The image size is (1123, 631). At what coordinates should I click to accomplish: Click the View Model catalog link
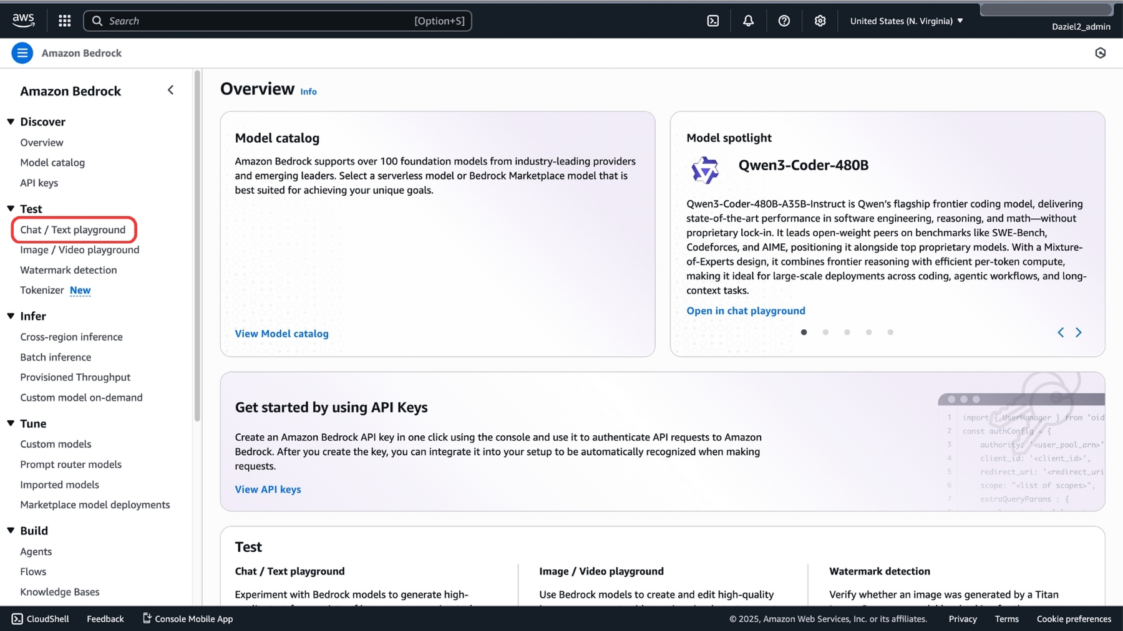[281, 334]
